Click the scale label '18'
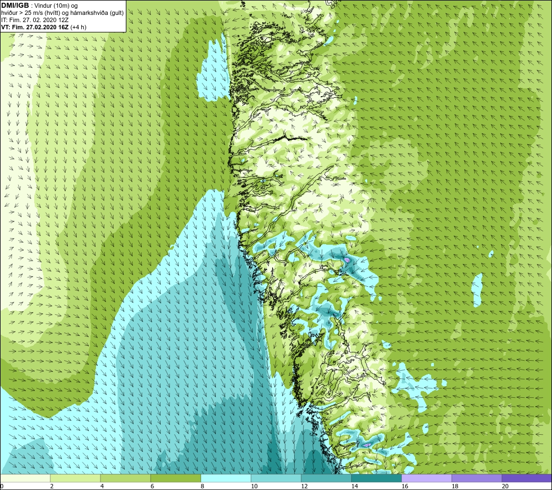The image size is (552, 490). [455, 486]
